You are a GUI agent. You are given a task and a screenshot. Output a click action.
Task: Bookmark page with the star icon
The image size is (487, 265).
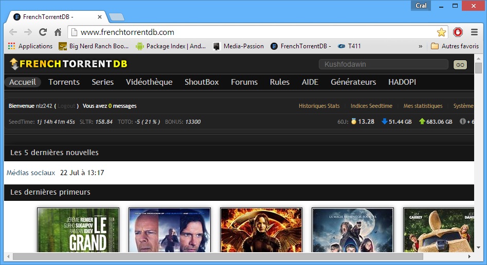click(x=441, y=32)
